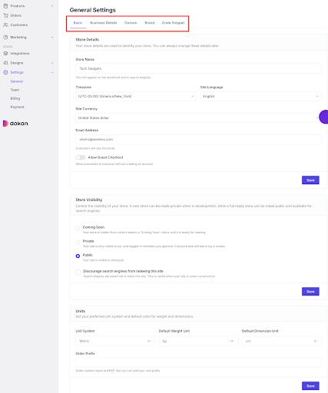The image size is (328, 393).
Task: Click the Settings menu label
Action: 17,72
